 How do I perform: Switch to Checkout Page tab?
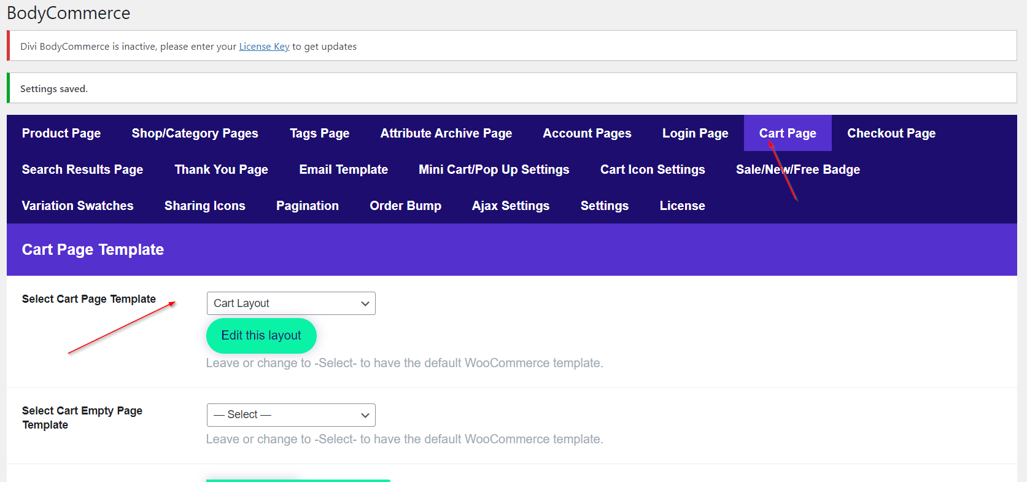click(x=891, y=133)
